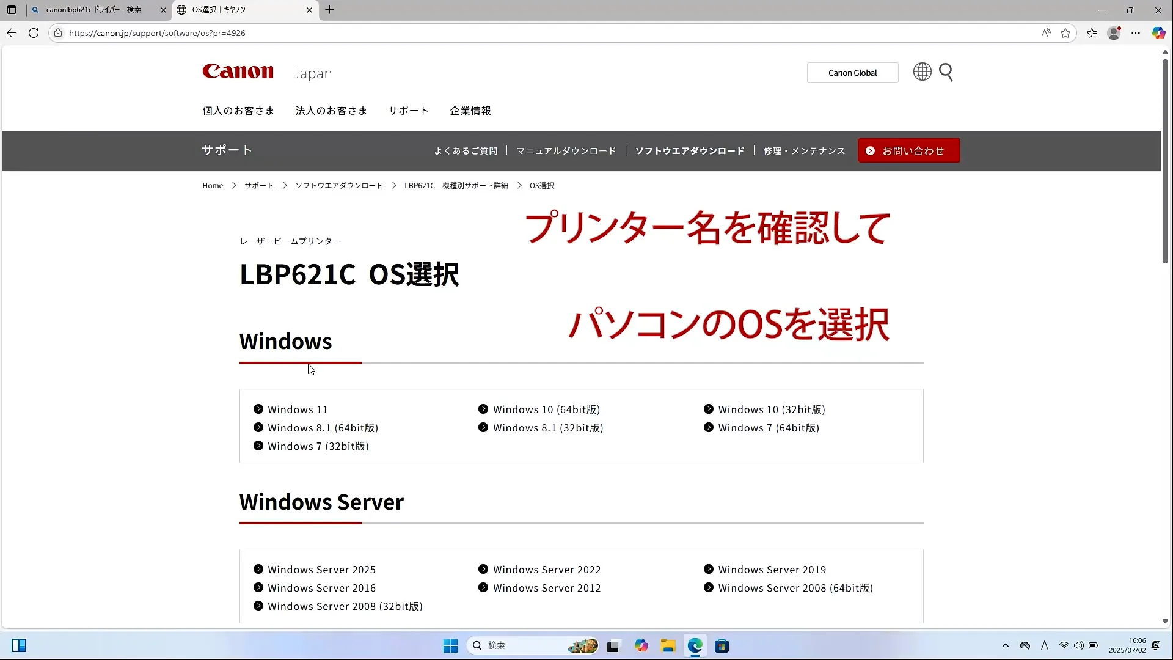
Task: Click the browser address bar URL
Action: (157, 33)
